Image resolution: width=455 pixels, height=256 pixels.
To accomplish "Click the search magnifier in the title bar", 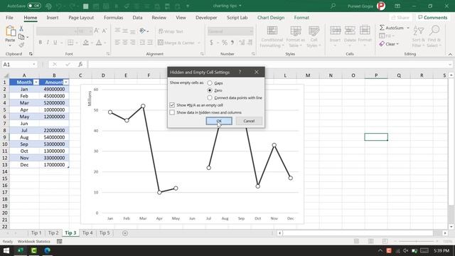I will click(x=333, y=6).
